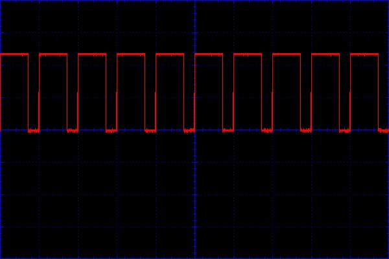The height and width of the screenshot is (259, 389).
Task: Select the top plateau of the ninth pulse
Action: coord(325,55)
